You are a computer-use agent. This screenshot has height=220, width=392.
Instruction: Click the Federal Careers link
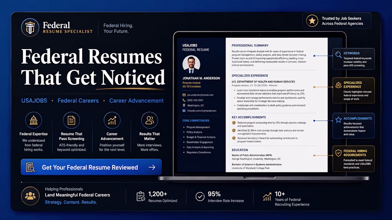coord(78,101)
